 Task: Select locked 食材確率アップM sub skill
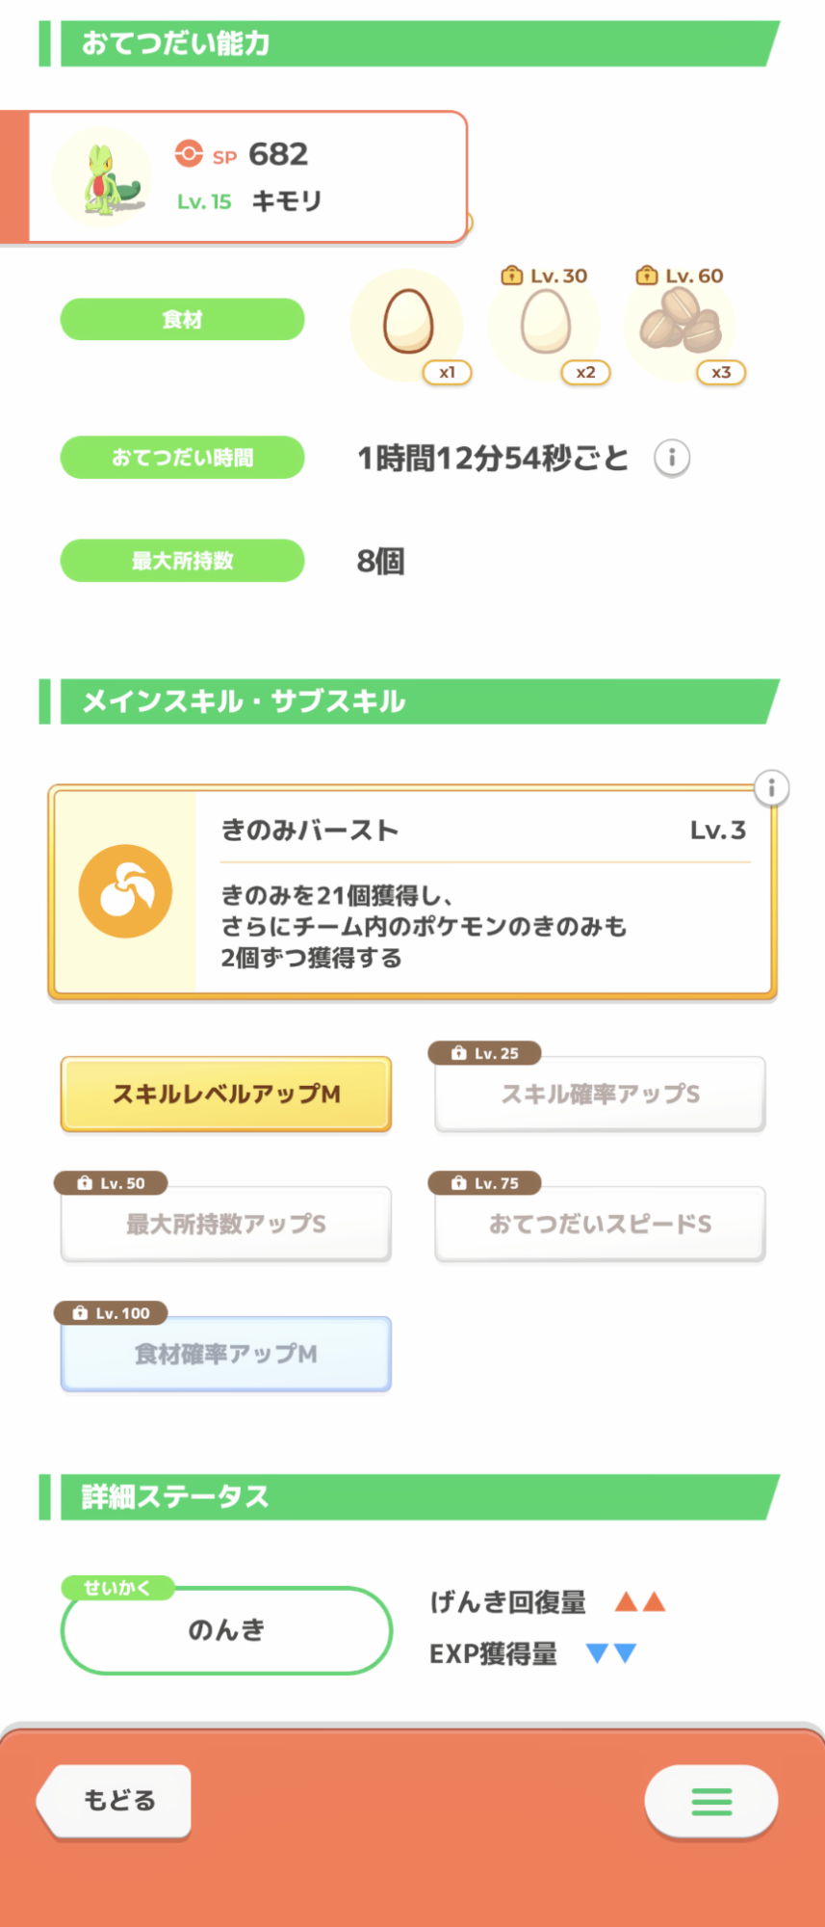pos(226,1354)
